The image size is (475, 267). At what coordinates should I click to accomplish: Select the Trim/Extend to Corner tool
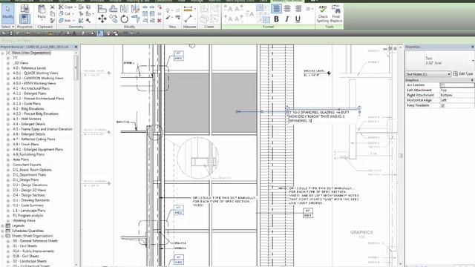tap(135, 19)
